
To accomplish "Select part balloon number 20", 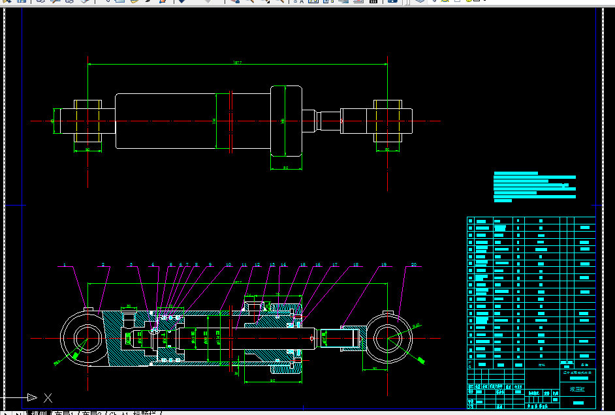I will click(414, 265).
